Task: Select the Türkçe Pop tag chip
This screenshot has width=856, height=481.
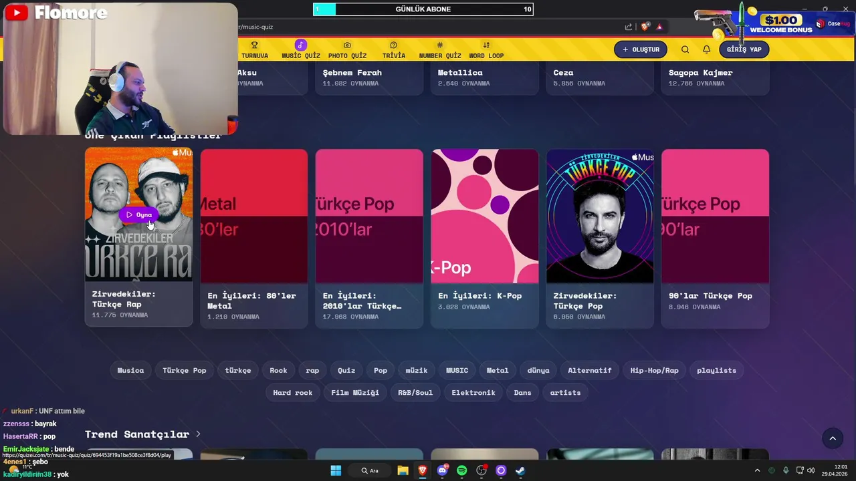Action: 185,370
